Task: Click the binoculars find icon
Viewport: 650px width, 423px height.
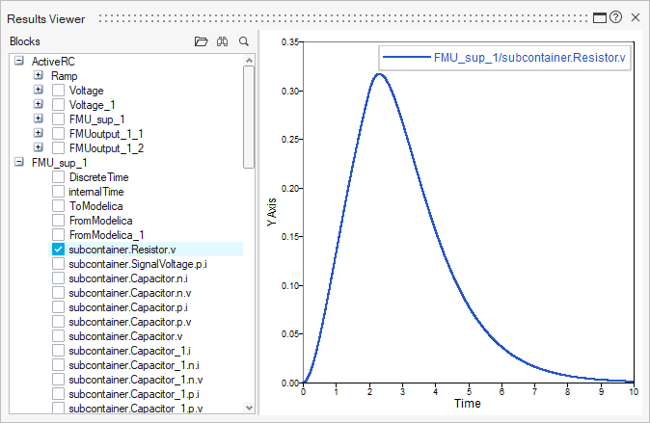Action: 223,41
